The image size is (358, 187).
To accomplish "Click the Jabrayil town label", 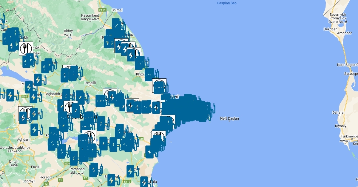I will pos(29,181).
